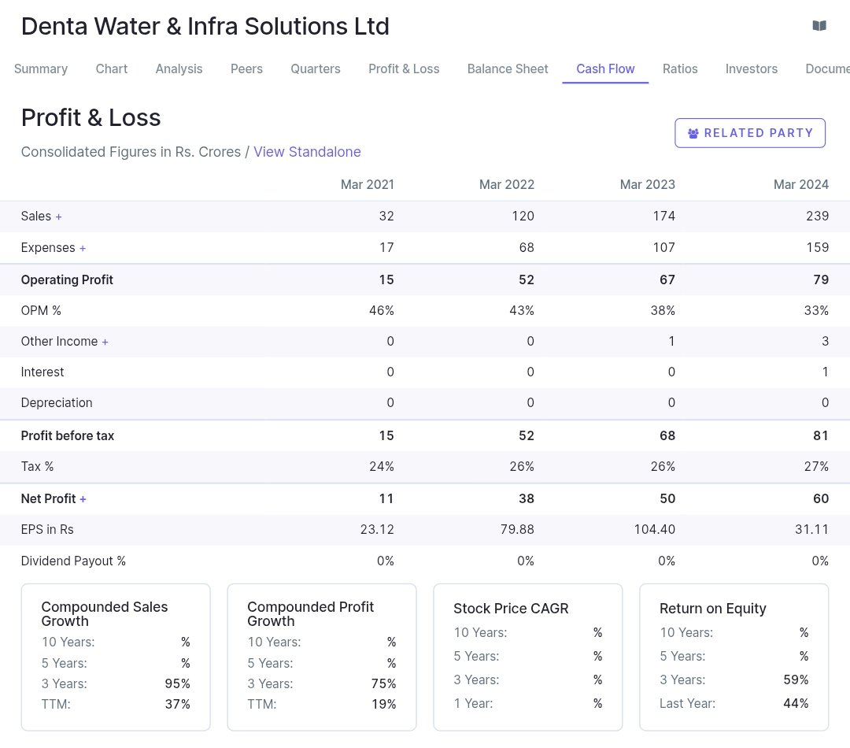
Task: Click EPS value 31.11
Action: [811, 529]
